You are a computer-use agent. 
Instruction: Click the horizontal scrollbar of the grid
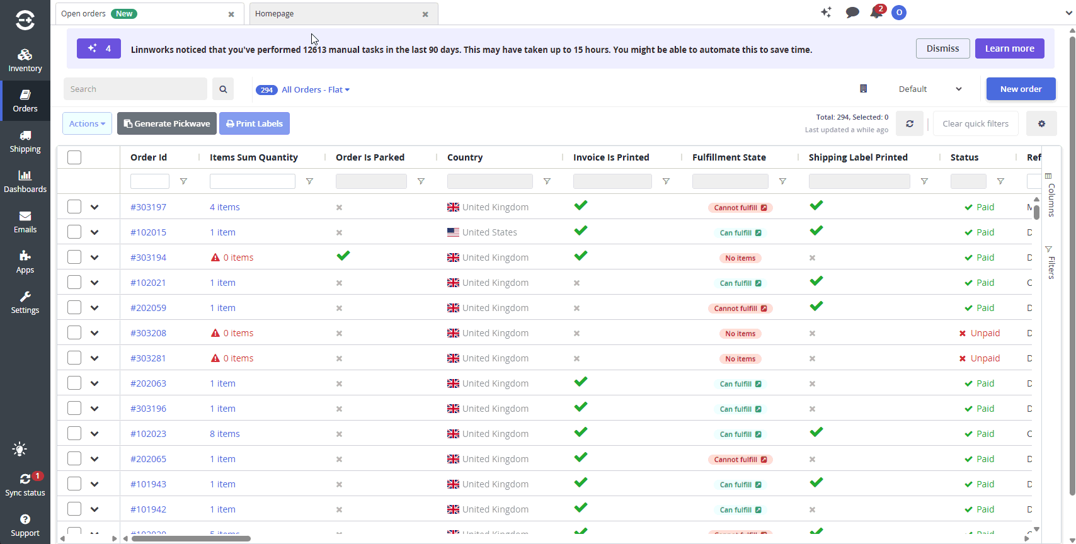point(191,538)
